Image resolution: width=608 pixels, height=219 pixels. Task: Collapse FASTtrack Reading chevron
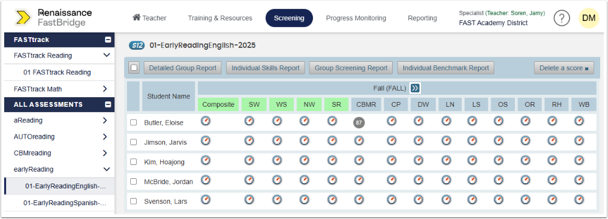(107, 55)
